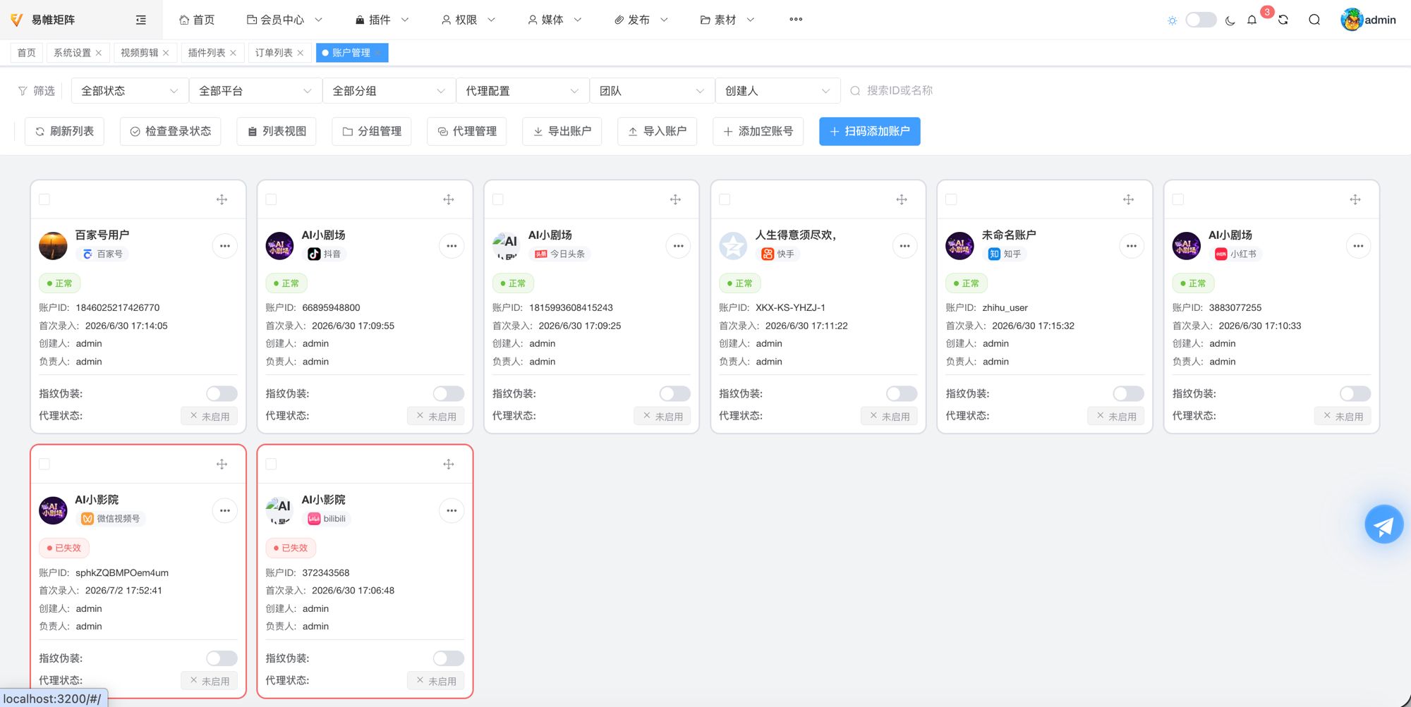
Task: Click the move handle on 快手 card
Action: tap(902, 199)
